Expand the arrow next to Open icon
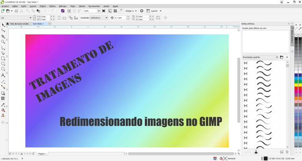This screenshot has height=161, width=302. click(12, 11)
